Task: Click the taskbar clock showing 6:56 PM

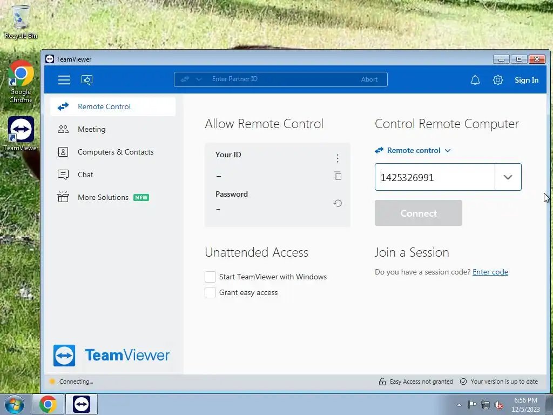Action: point(525,405)
